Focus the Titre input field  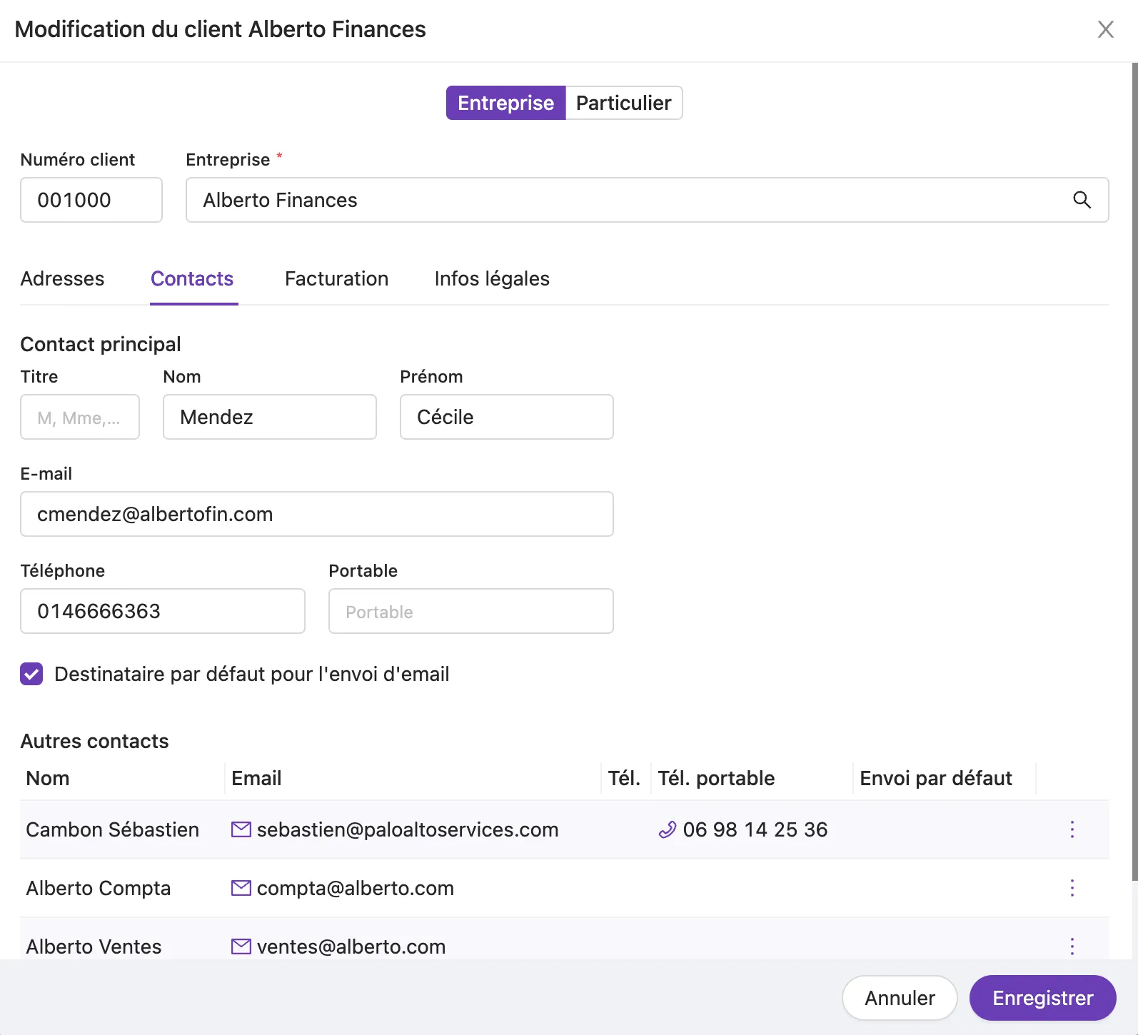(x=80, y=417)
